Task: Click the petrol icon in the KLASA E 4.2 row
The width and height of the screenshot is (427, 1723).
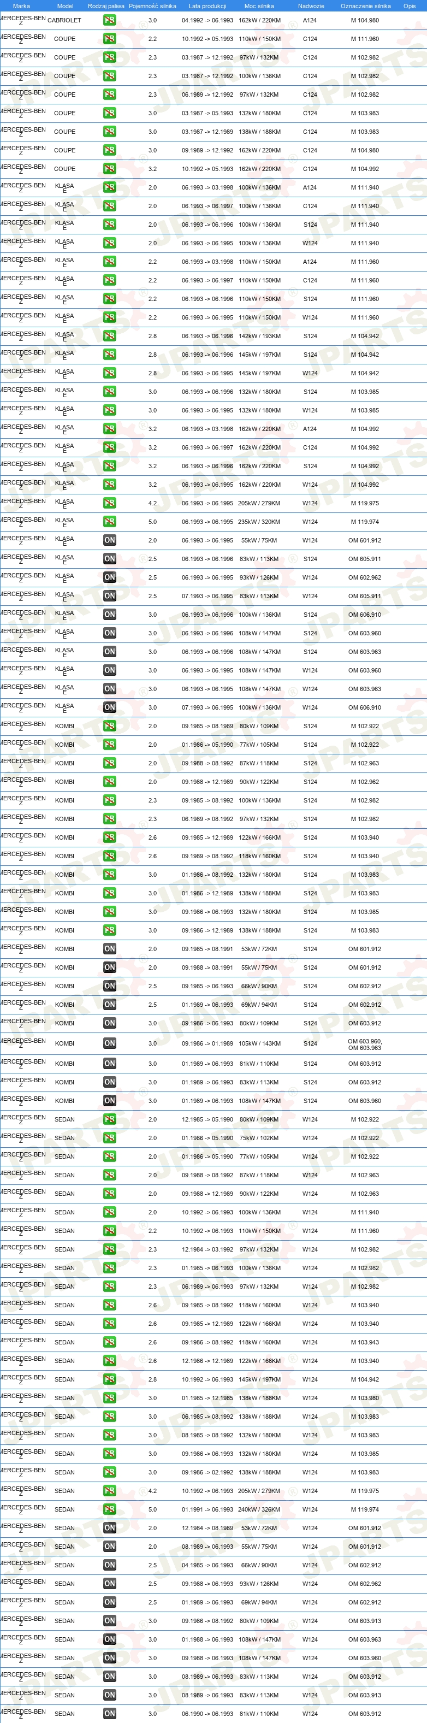Action: click(x=110, y=503)
